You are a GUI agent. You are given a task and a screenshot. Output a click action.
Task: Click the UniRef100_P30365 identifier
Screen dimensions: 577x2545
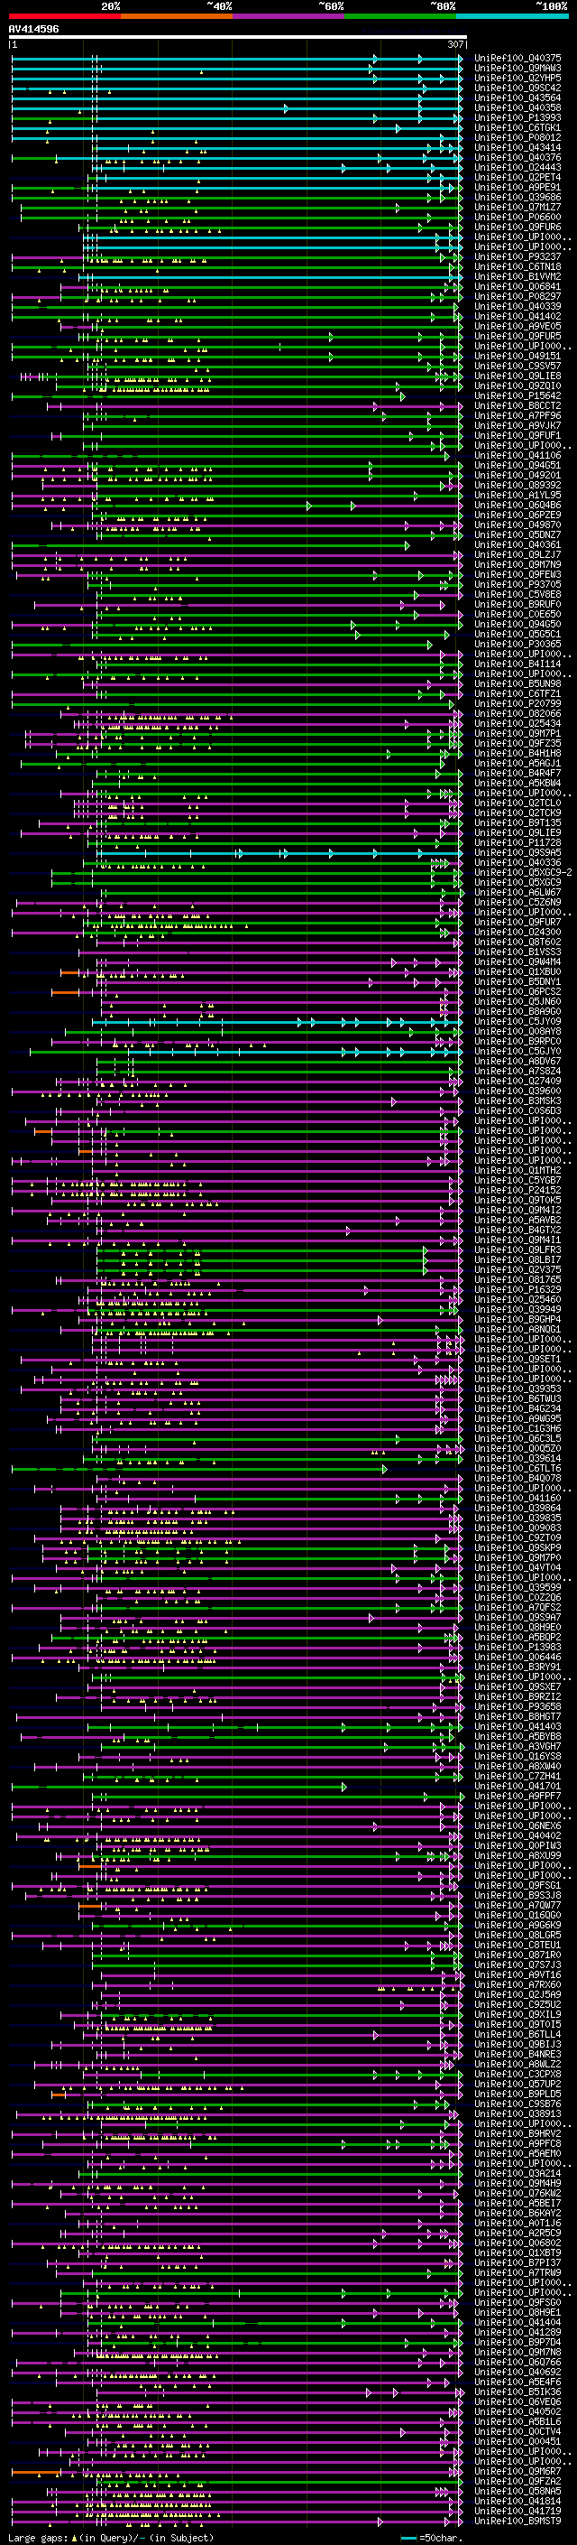point(517,643)
